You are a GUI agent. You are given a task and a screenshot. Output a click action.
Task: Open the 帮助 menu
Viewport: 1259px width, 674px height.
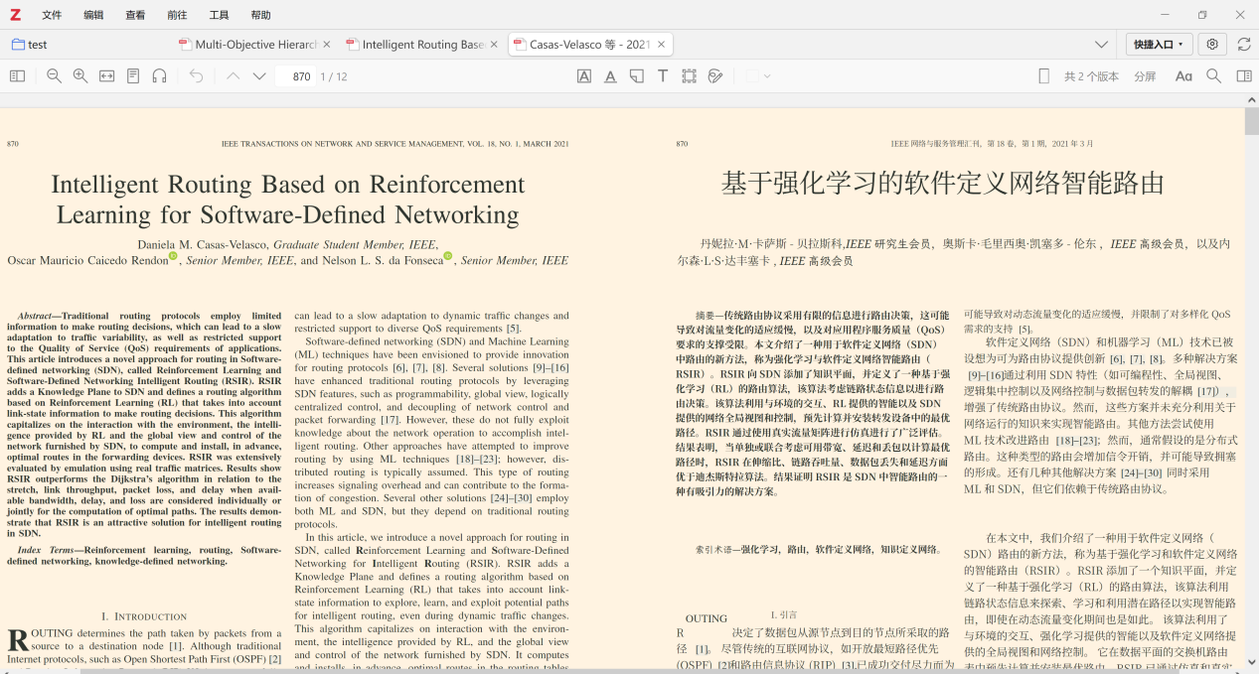click(260, 15)
